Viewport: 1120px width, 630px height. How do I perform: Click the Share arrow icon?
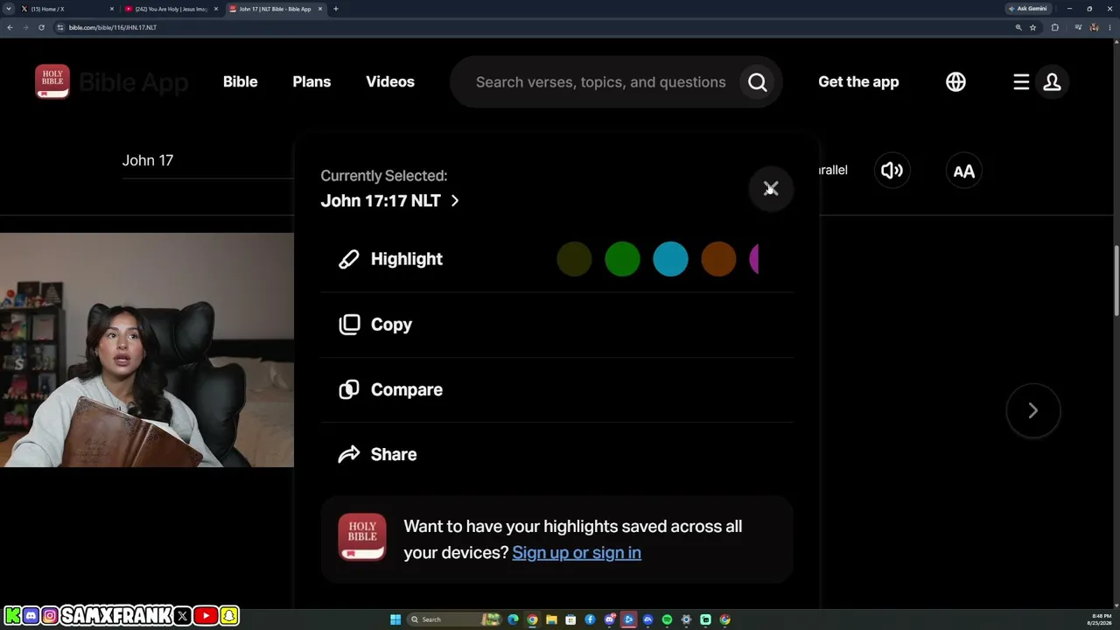pos(349,454)
